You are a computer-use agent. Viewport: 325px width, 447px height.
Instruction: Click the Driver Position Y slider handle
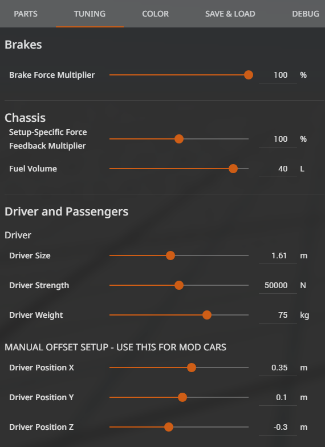pos(182,397)
